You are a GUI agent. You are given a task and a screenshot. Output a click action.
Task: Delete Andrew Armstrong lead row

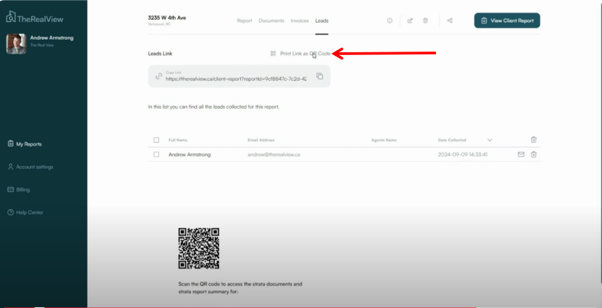pyautogui.click(x=534, y=154)
